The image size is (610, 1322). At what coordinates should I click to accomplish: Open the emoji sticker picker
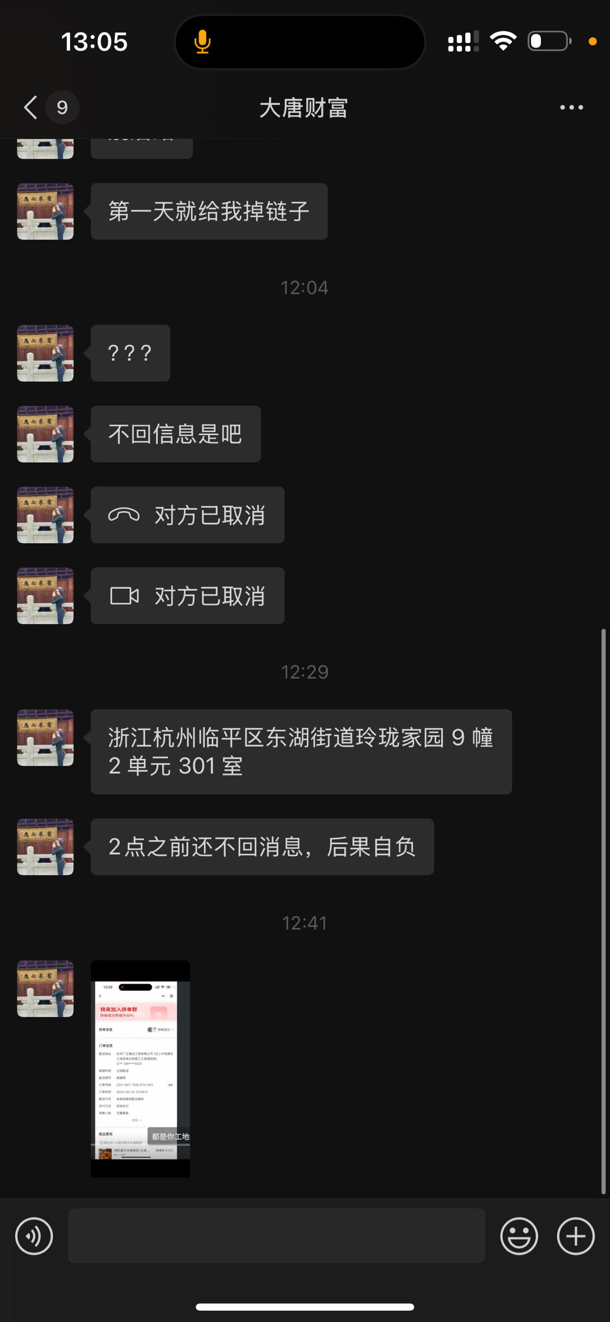[519, 1236]
